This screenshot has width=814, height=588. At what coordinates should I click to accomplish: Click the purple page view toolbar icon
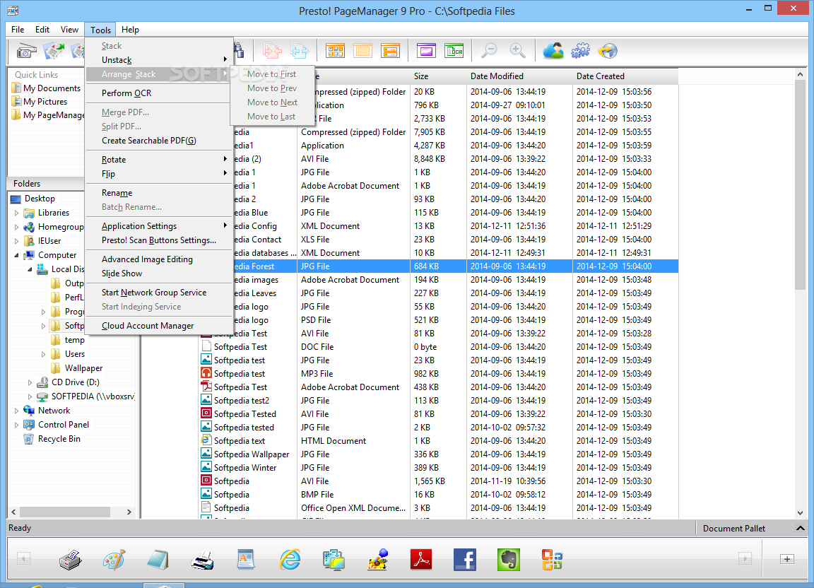(425, 51)
